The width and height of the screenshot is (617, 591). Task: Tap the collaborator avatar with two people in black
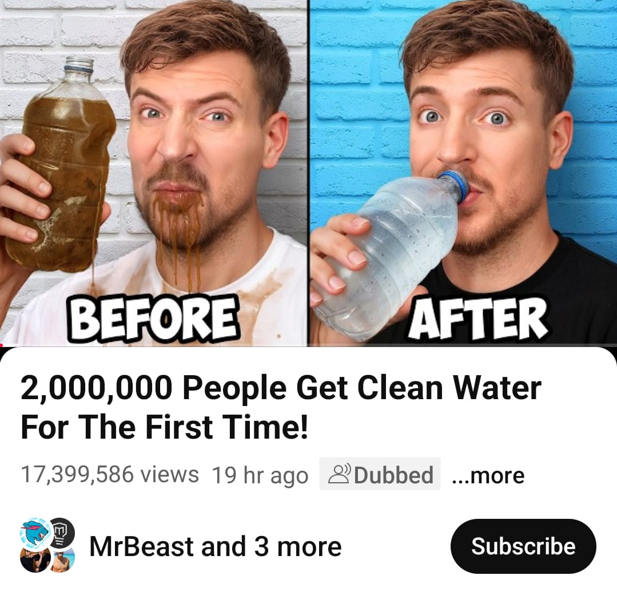tap(35, 559)
